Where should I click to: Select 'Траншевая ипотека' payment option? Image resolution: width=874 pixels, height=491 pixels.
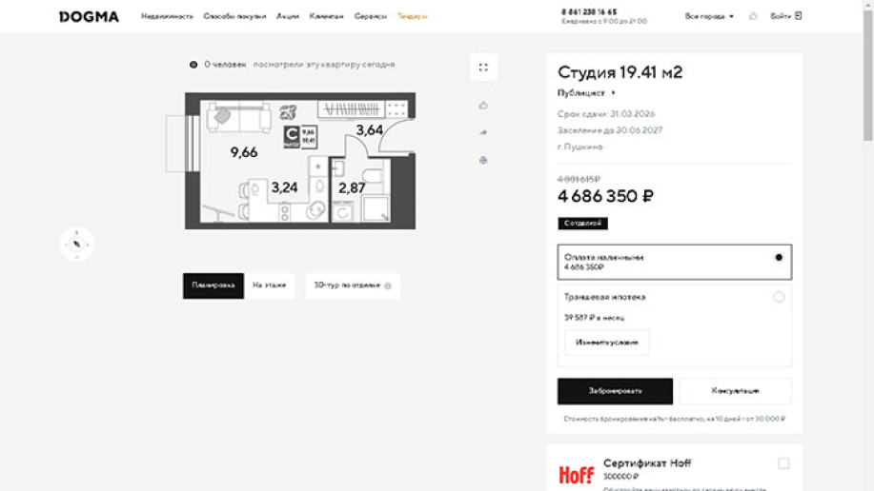(x=778, y=297)
